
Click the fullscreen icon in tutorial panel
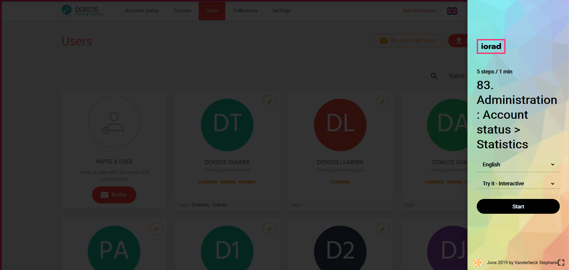point(561,263)
